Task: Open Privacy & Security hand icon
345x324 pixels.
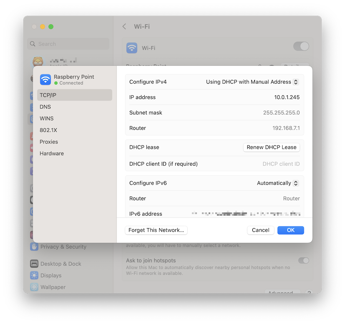Action: (34, 247)
